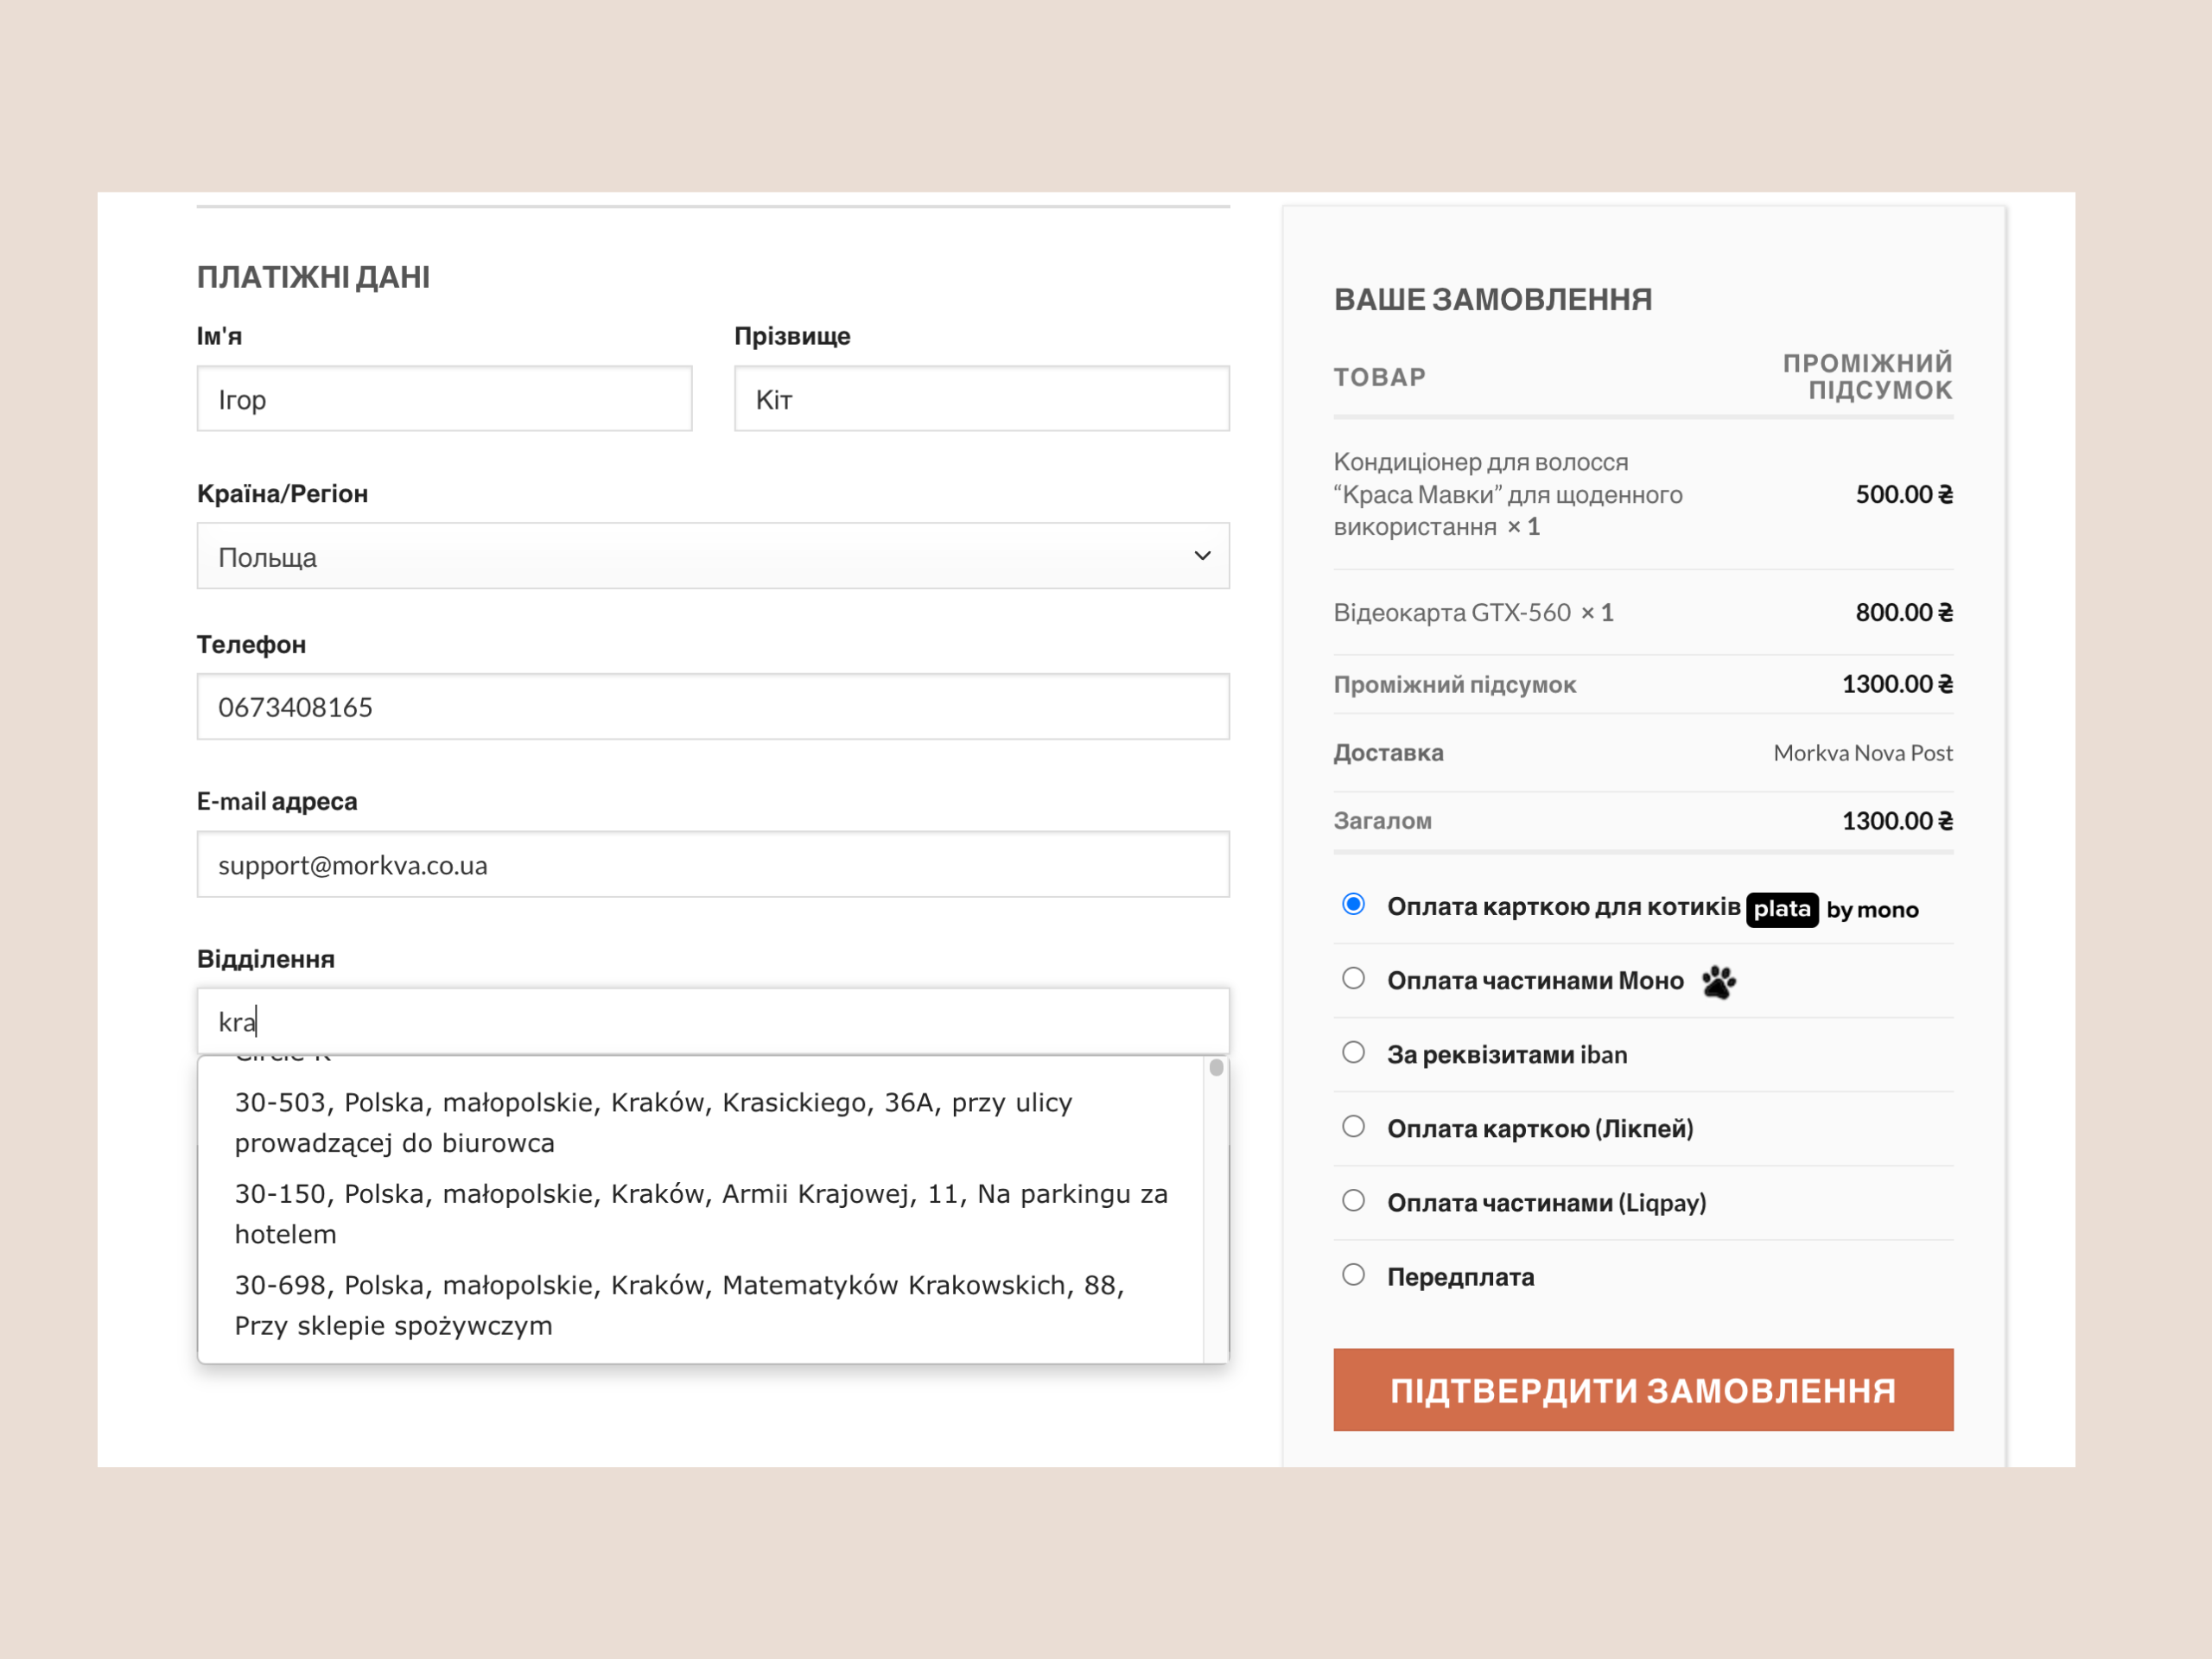Click the suggestions list scrollbar thumb
This screenshot has height=1659, width=2212.
click(x=1216, y=1068)
